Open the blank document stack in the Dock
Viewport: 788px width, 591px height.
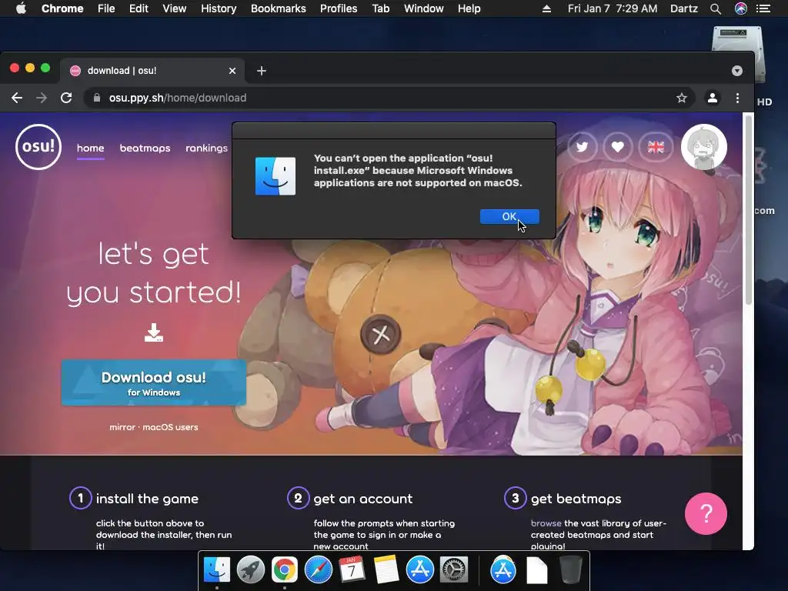click(x=536, y=570)
